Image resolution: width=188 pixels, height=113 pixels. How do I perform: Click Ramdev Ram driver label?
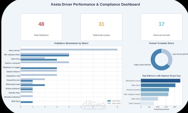pyautogui.click(x=14, y=93)
